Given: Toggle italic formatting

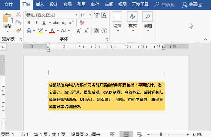Looking at the screenshot, I should pyautogui.click(x=36, y=23).
